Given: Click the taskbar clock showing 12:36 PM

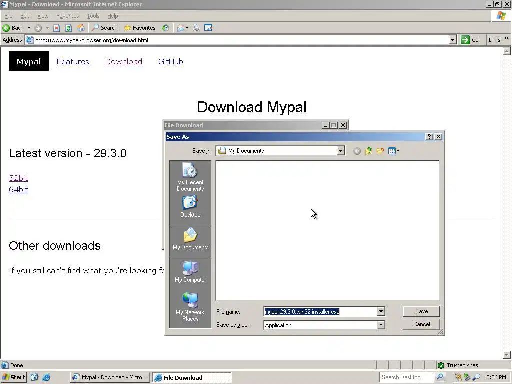Looking at the screenshot, I should (495, 377).
